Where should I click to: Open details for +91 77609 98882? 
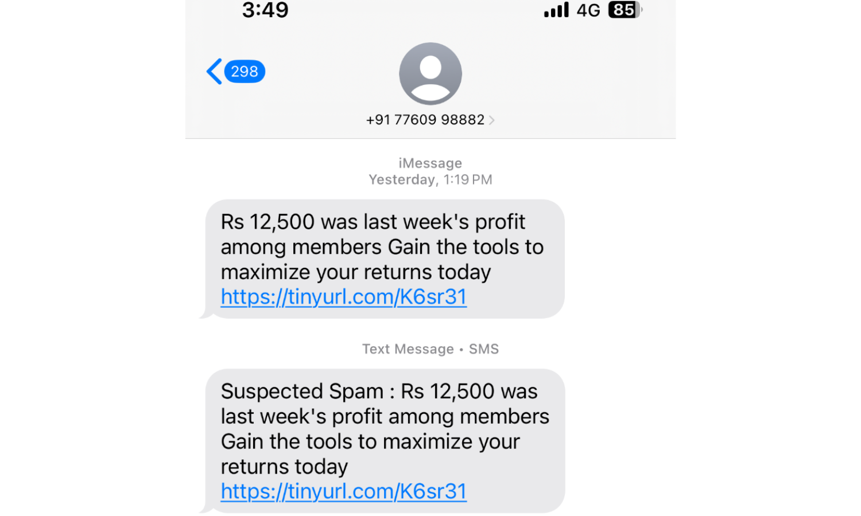click(x=425, y=120)
